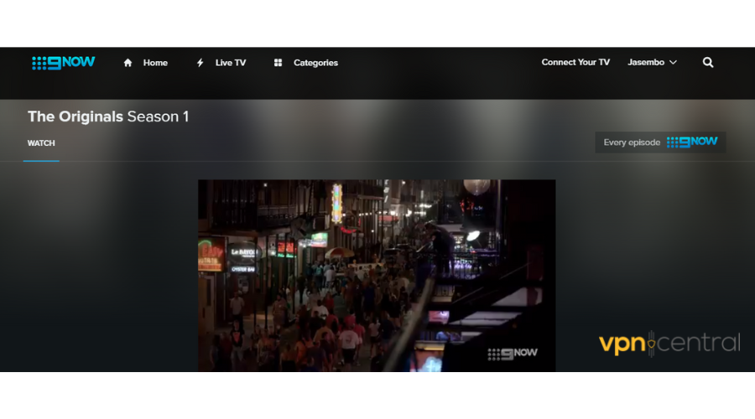The height and width of the screenshot is (419, 755).
Task: Select the Connect Your TV link
Action: [x=575, y=62]
